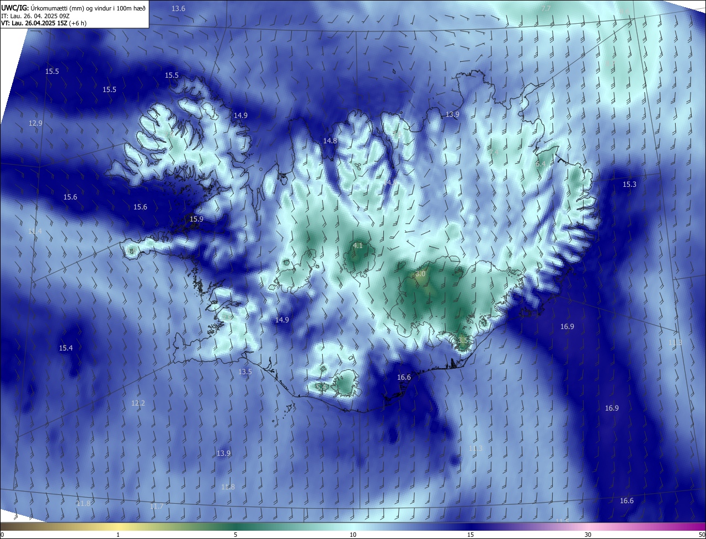Click the 15.3 value label
This screenshot has width=706, height=539.
629,185
